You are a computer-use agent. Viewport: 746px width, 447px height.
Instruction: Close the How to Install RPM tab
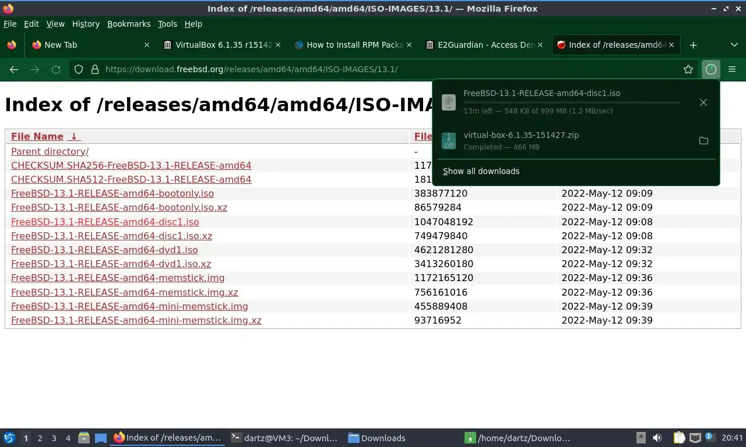coord(409,45)
